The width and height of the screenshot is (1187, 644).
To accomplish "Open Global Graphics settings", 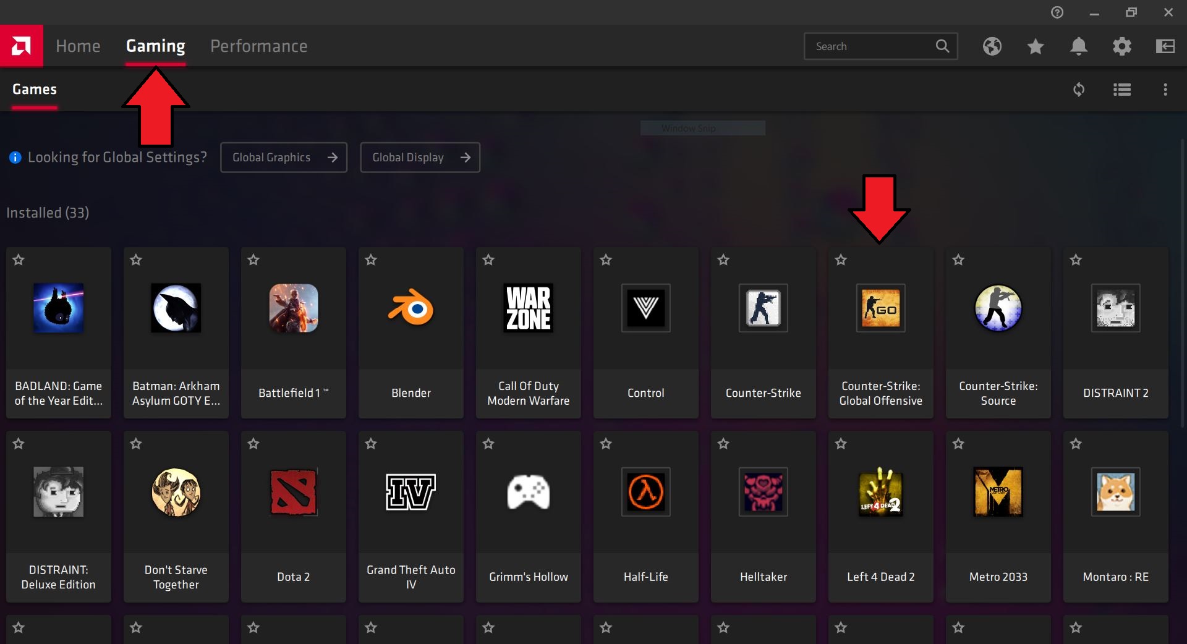I will pyautogui.click(x=284, y=158).
